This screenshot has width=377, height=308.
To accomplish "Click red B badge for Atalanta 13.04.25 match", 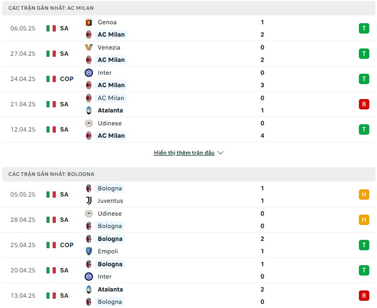I will [364, 296].
